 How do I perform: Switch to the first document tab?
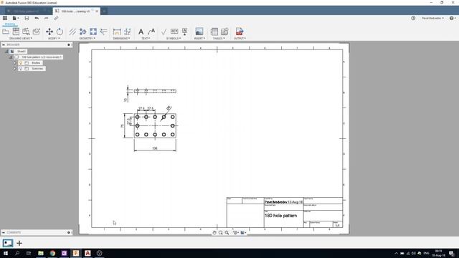(26, 11)
